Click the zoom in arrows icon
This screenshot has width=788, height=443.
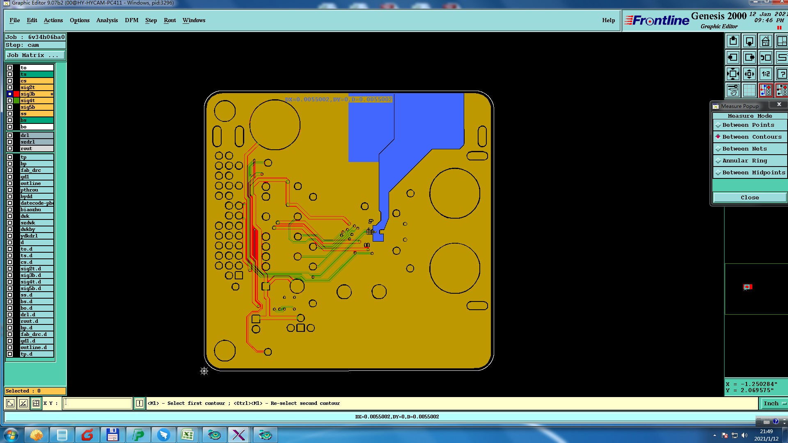click(733, 74)
